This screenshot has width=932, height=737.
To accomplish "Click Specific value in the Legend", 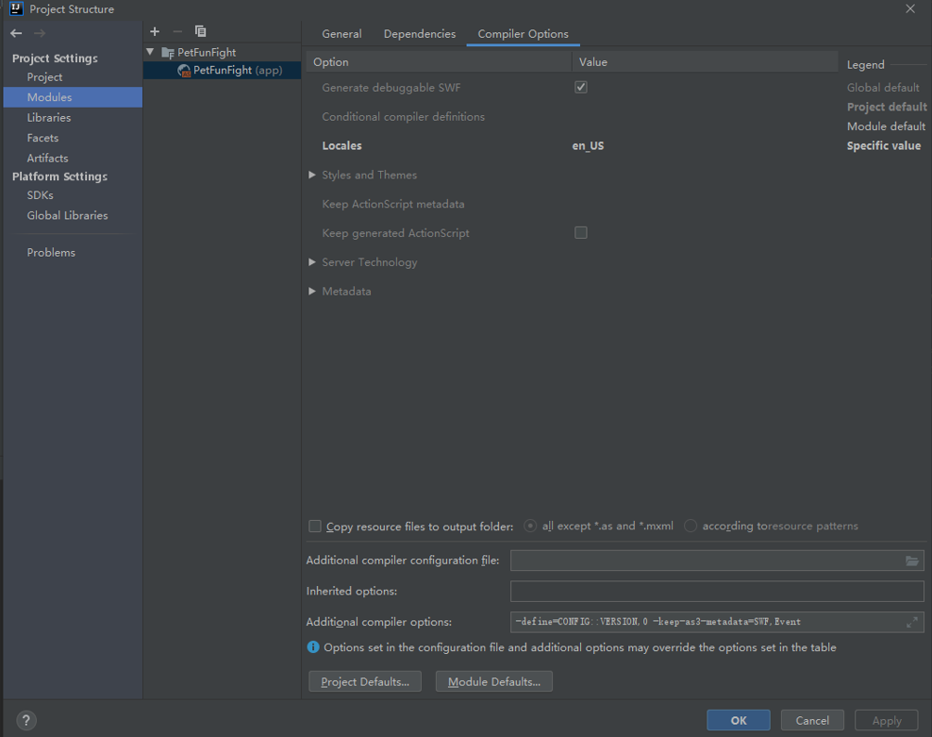I will coord(884,145).
